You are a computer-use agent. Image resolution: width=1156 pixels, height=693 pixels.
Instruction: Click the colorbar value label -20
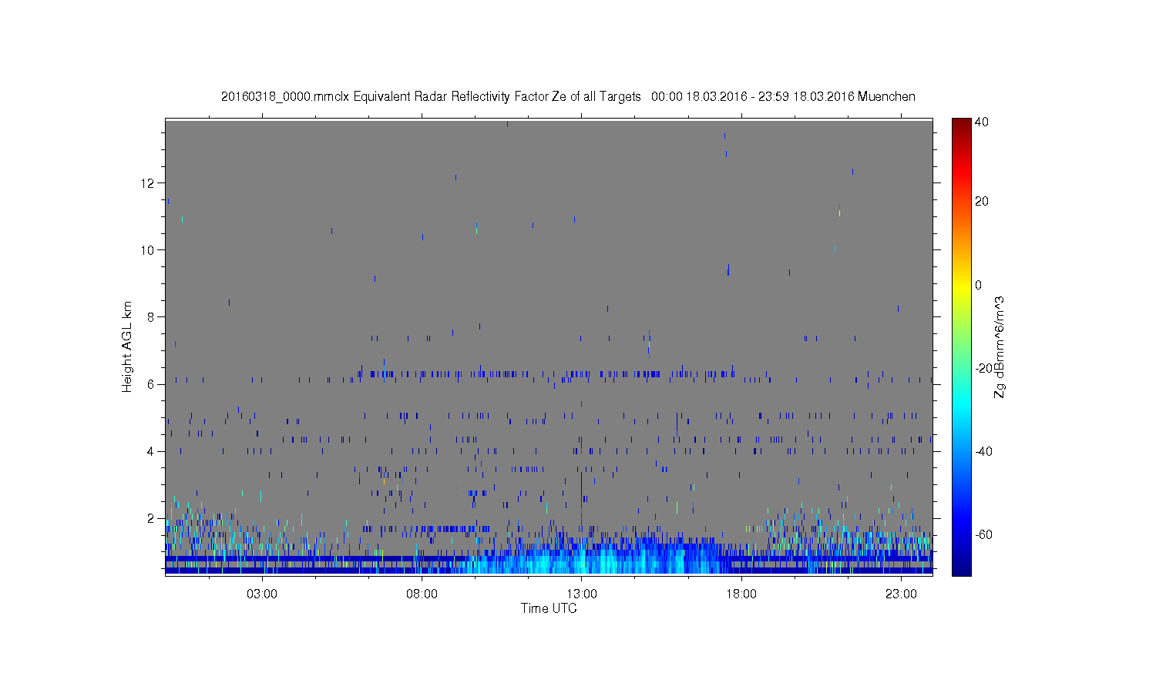(984, 369)
